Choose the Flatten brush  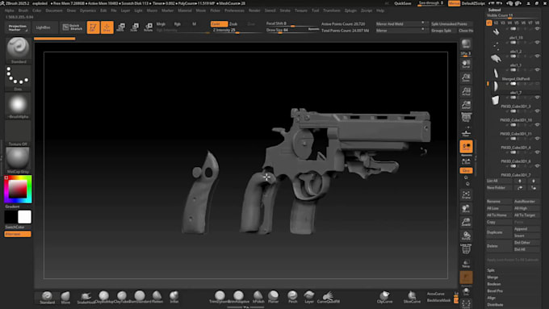(x=157, y=297)
